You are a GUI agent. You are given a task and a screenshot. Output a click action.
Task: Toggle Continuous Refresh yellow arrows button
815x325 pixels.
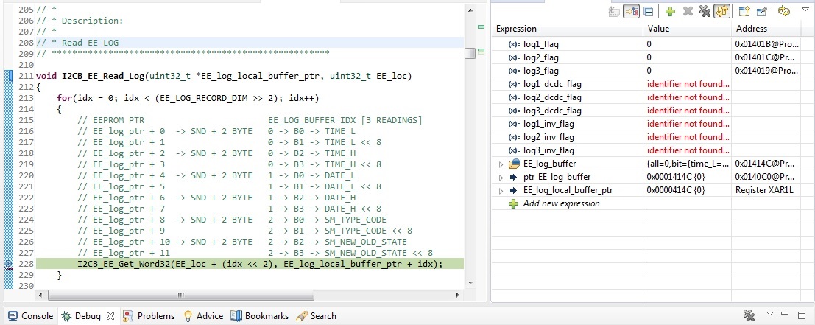tap(721, 11)
